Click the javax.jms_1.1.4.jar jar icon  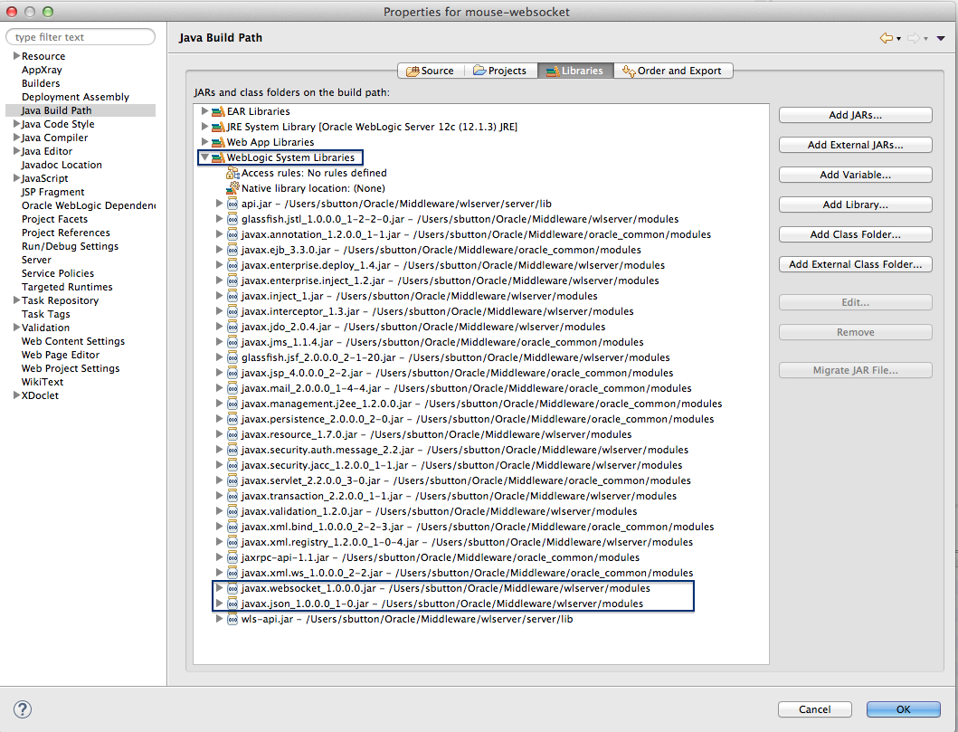232,342
